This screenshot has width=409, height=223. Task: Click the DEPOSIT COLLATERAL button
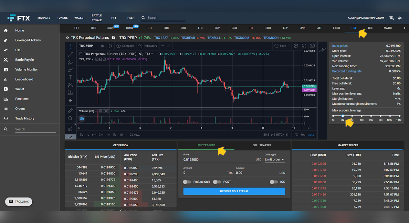(234, 191)
